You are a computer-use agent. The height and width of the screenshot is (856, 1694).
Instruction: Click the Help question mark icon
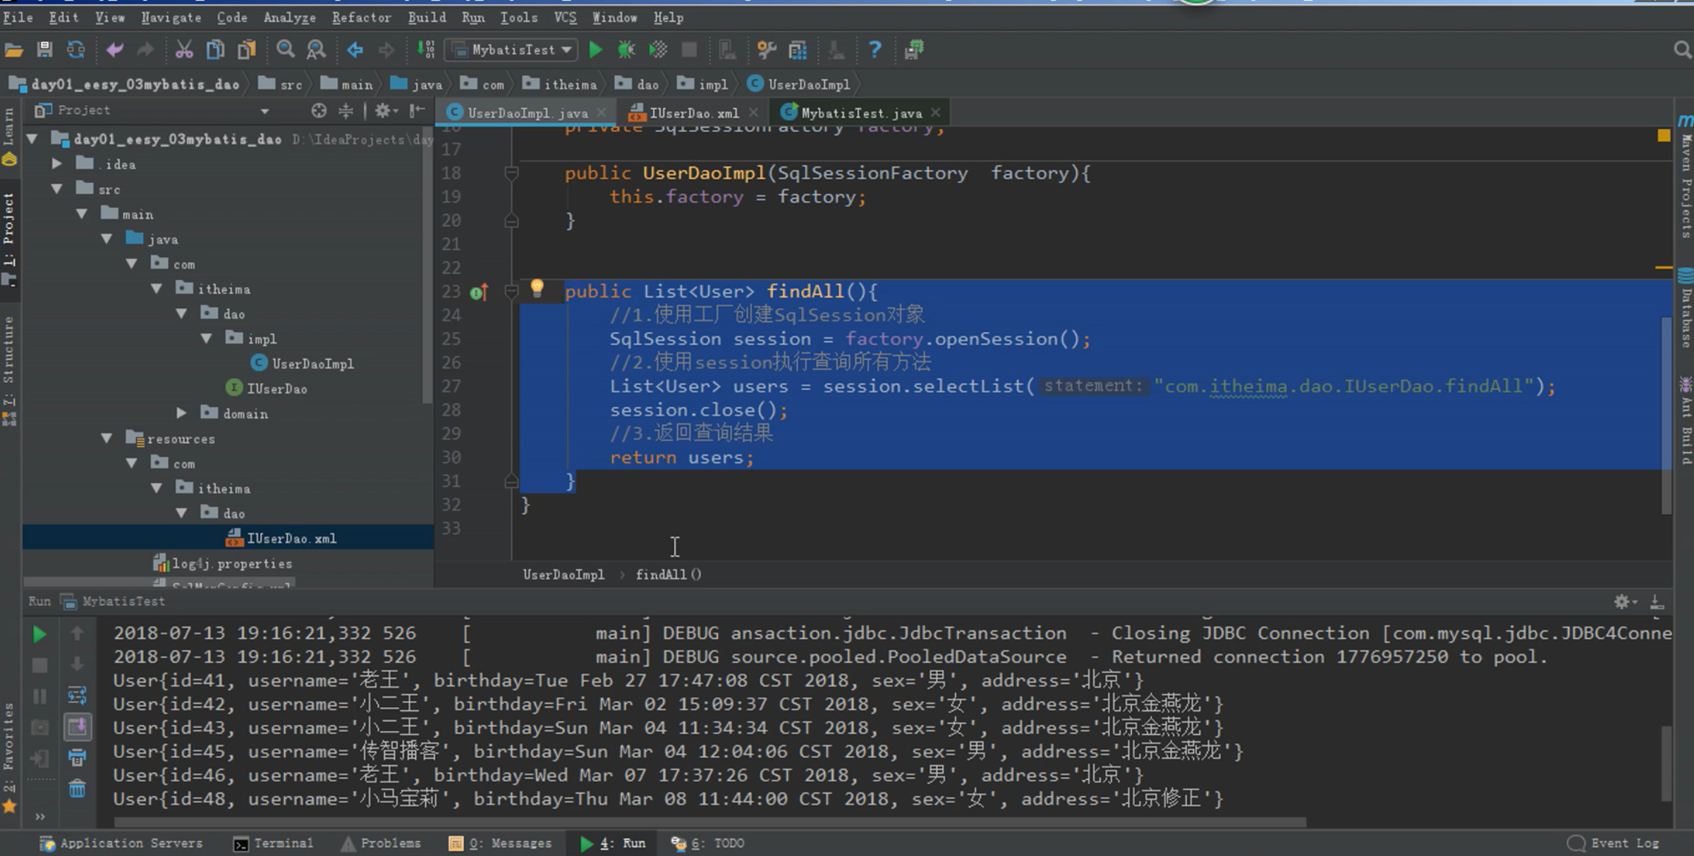(x=875, y=49)
